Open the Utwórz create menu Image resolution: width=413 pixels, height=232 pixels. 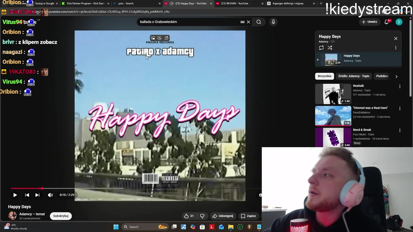click(x=369, y=22)
